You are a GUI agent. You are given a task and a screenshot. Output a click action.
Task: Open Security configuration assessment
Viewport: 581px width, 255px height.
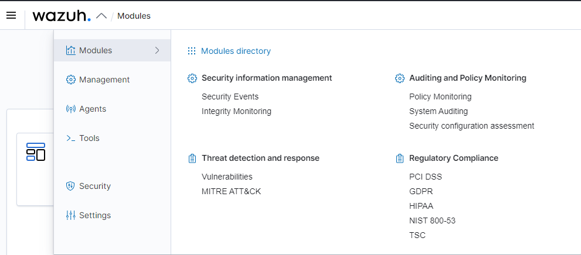pos(471,126)
